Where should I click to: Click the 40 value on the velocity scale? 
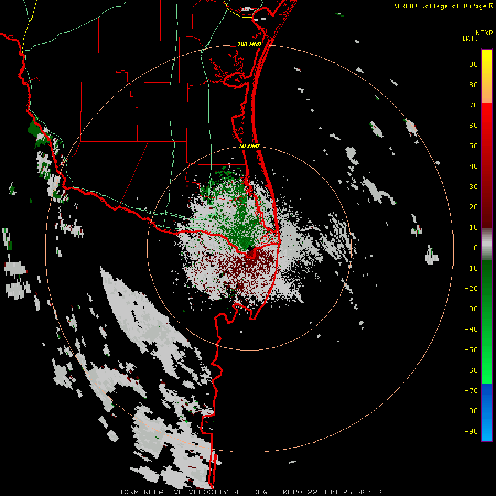pyautogui.click(x=473, y=166)
